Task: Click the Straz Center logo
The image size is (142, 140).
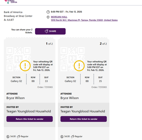Action: coord(11,2)
